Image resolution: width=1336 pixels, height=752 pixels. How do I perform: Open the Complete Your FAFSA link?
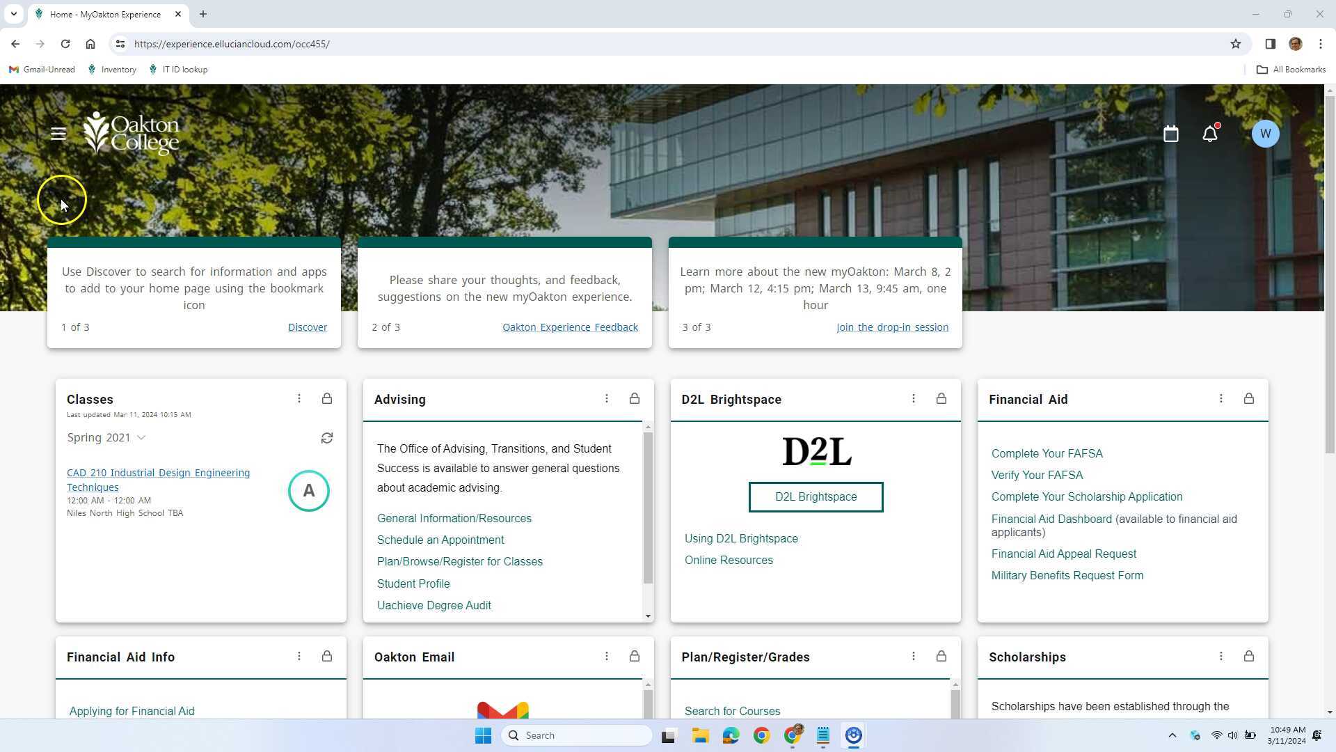tap(1047, 454)
